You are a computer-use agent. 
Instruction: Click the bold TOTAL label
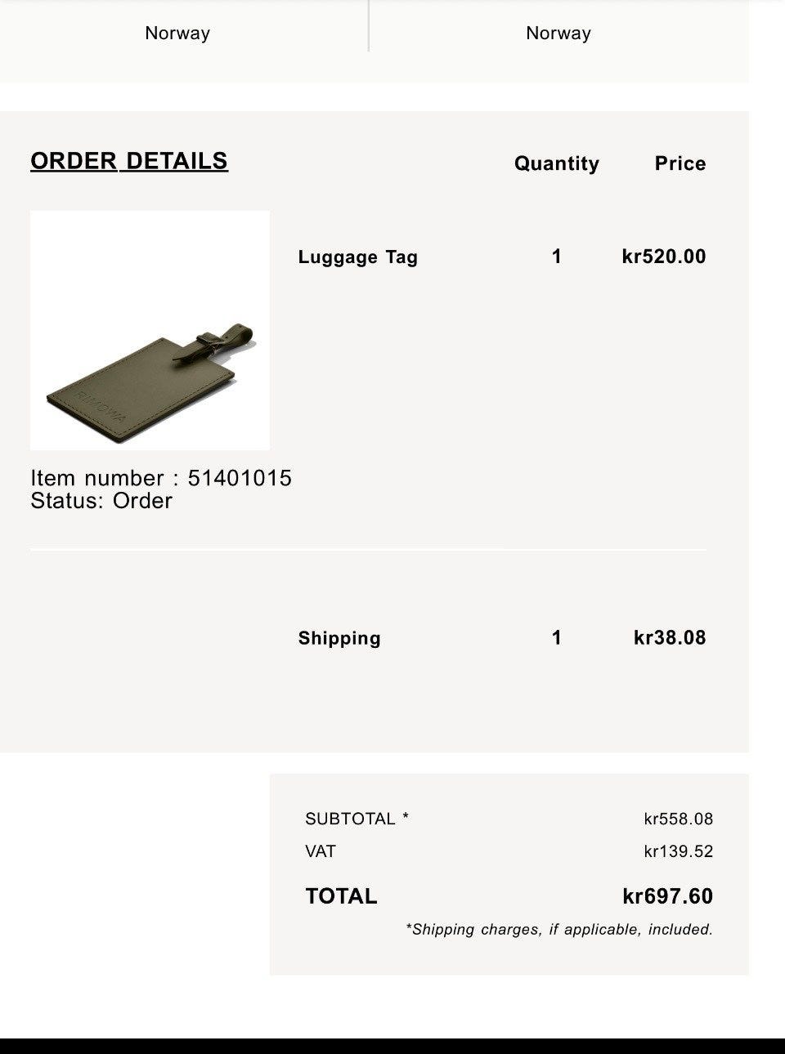341,896
